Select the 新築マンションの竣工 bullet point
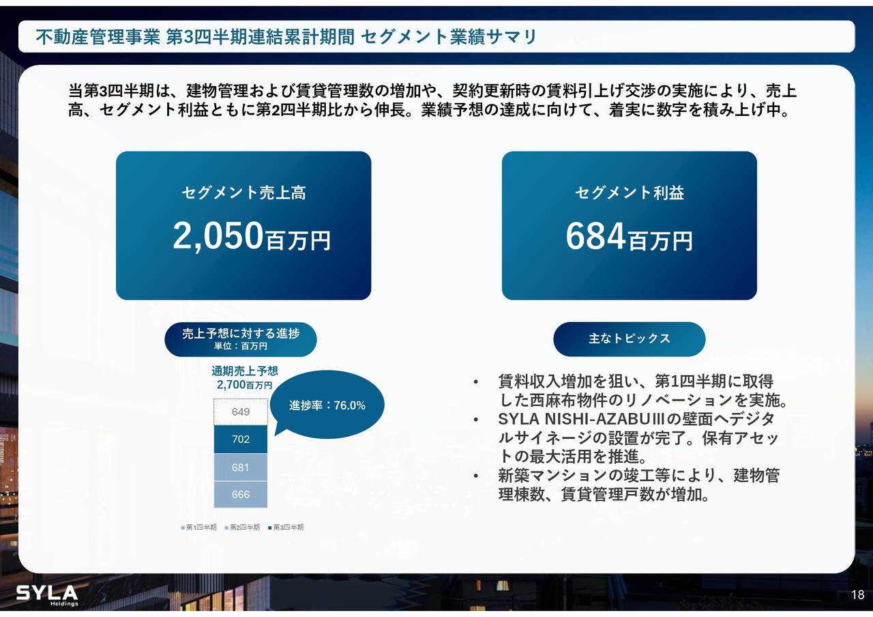The height and width of the screenshot is (617, 873). [638, 485]
